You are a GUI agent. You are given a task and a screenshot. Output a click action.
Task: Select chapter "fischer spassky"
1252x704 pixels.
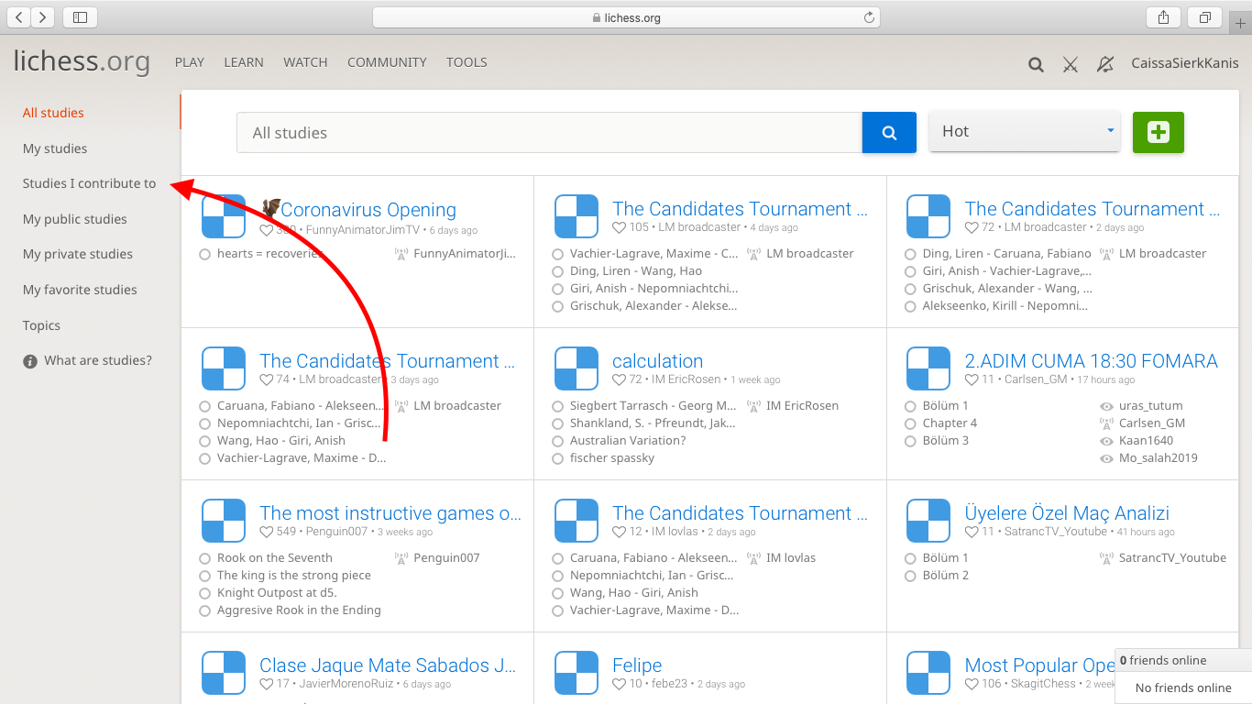[x=612, y=458]
